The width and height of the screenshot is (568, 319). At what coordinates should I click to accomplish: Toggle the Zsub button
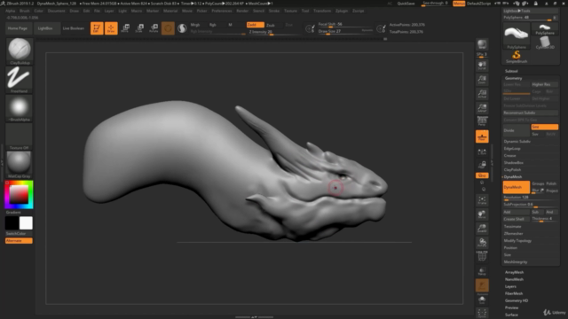(x=271, y=25)
